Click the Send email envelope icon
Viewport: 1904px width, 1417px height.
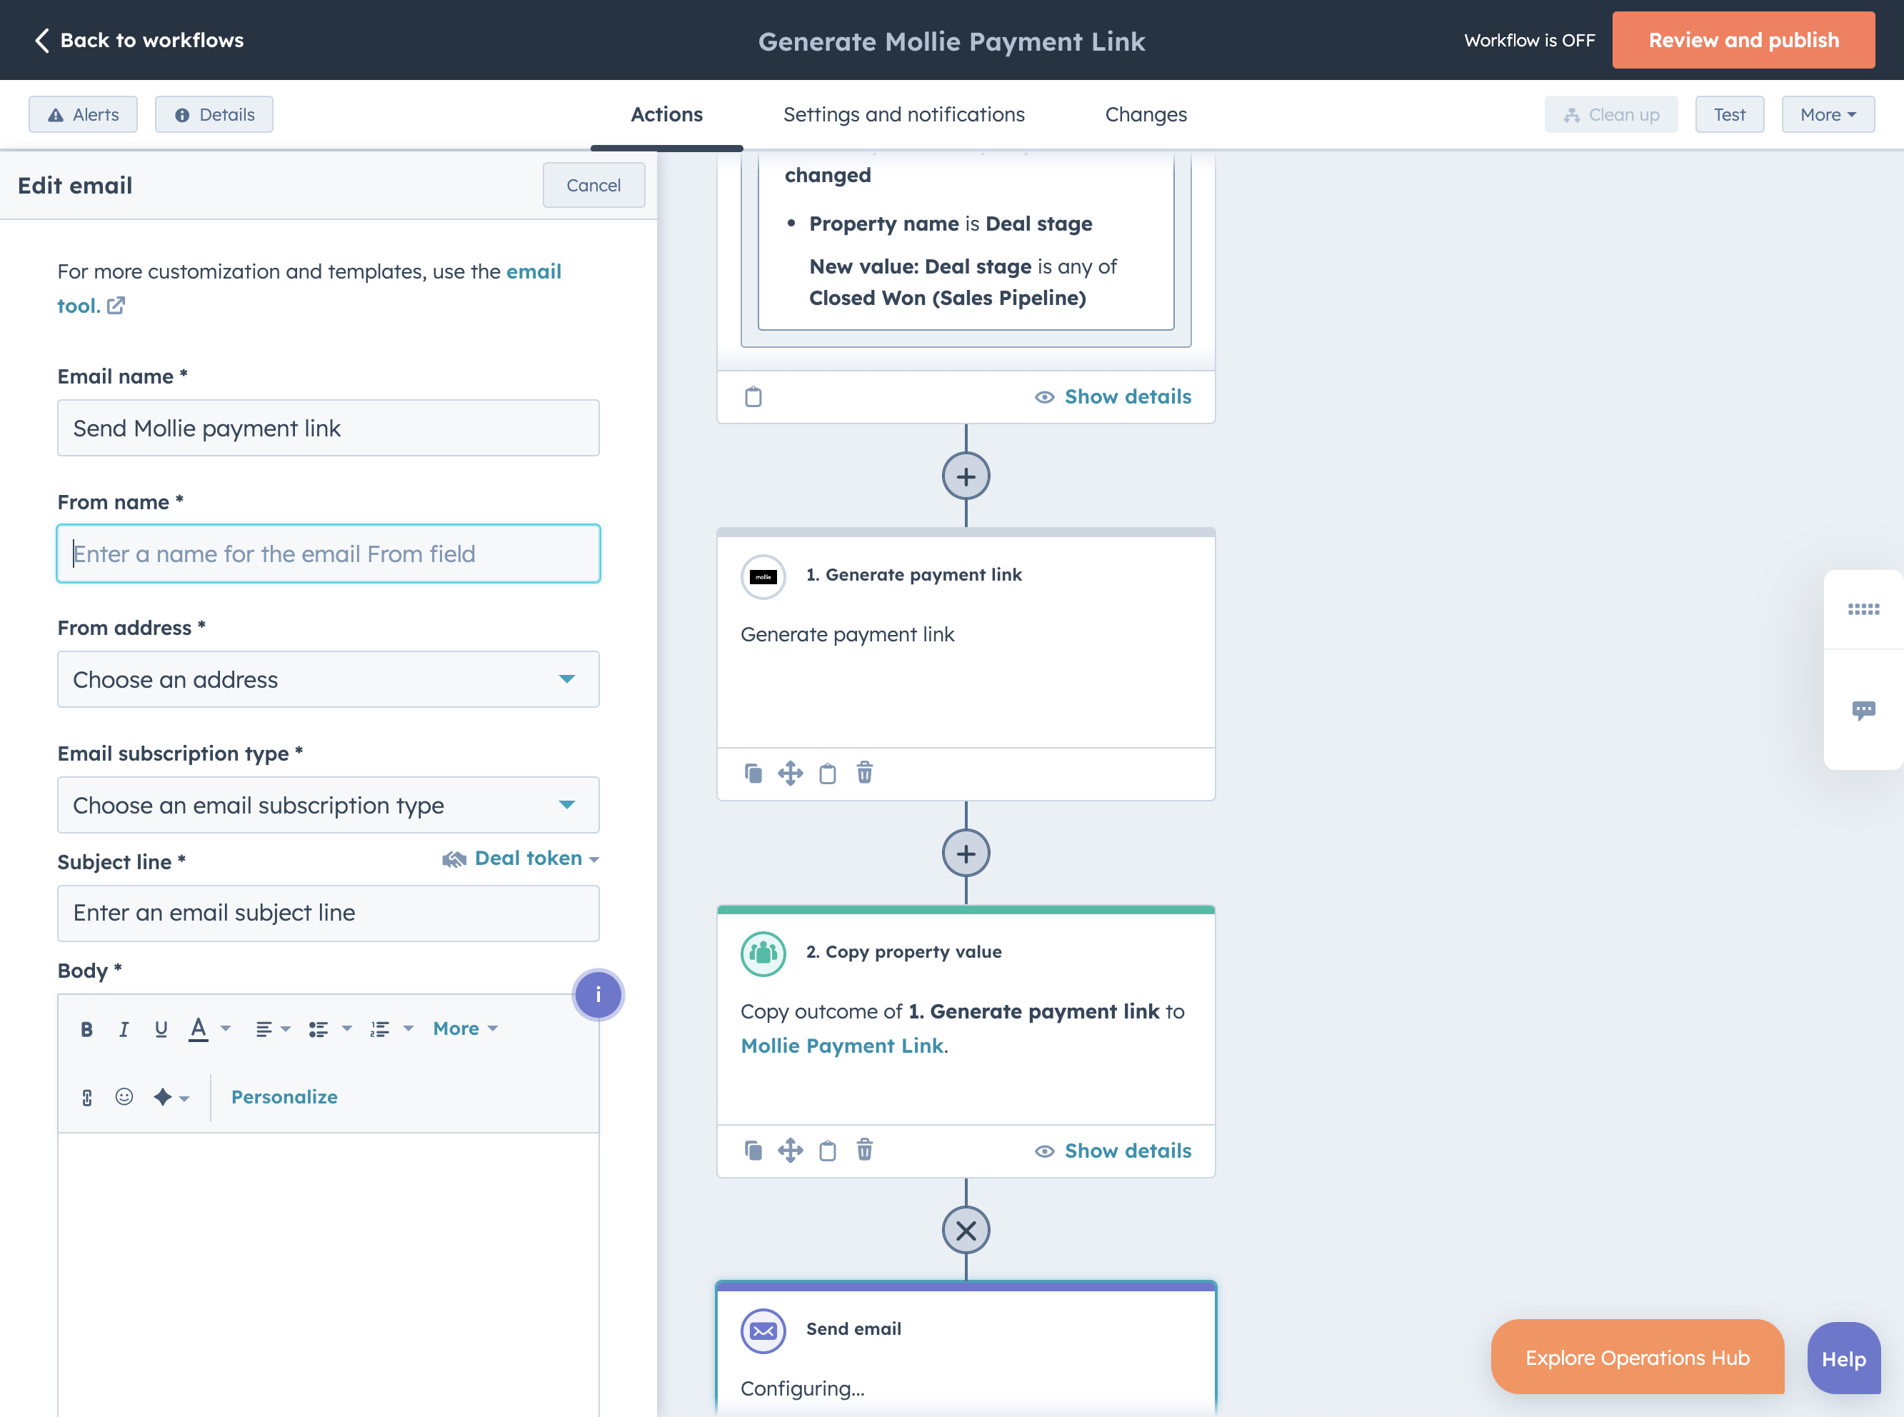click(763, 1331)
